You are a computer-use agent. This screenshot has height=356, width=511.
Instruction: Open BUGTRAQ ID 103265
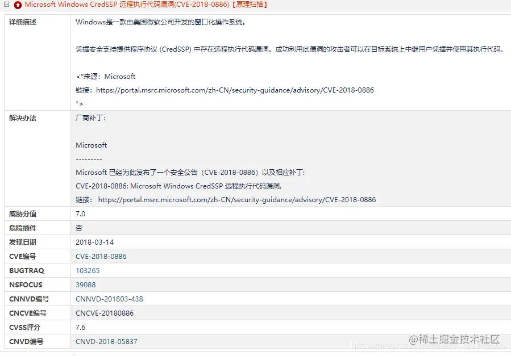coord(88,271)
